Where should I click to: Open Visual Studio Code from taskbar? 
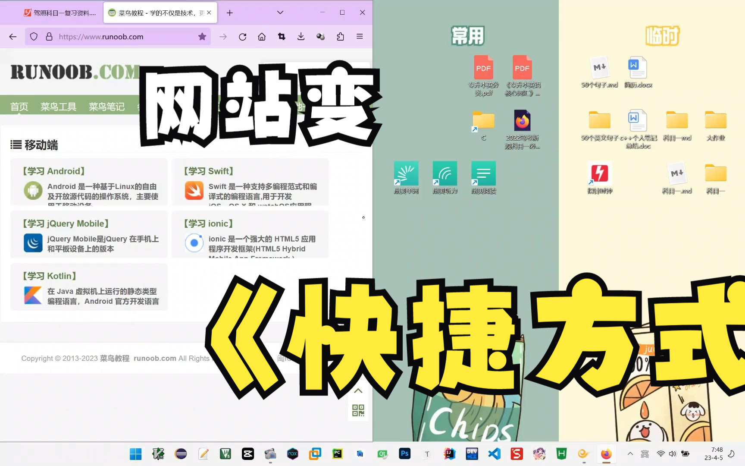click(x=494, y=453)
